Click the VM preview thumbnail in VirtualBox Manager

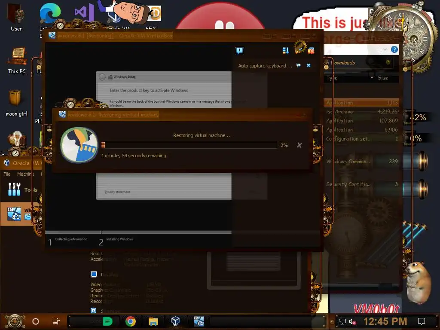point(254,271)
